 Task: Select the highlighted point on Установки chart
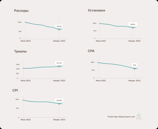pos(133,27)
